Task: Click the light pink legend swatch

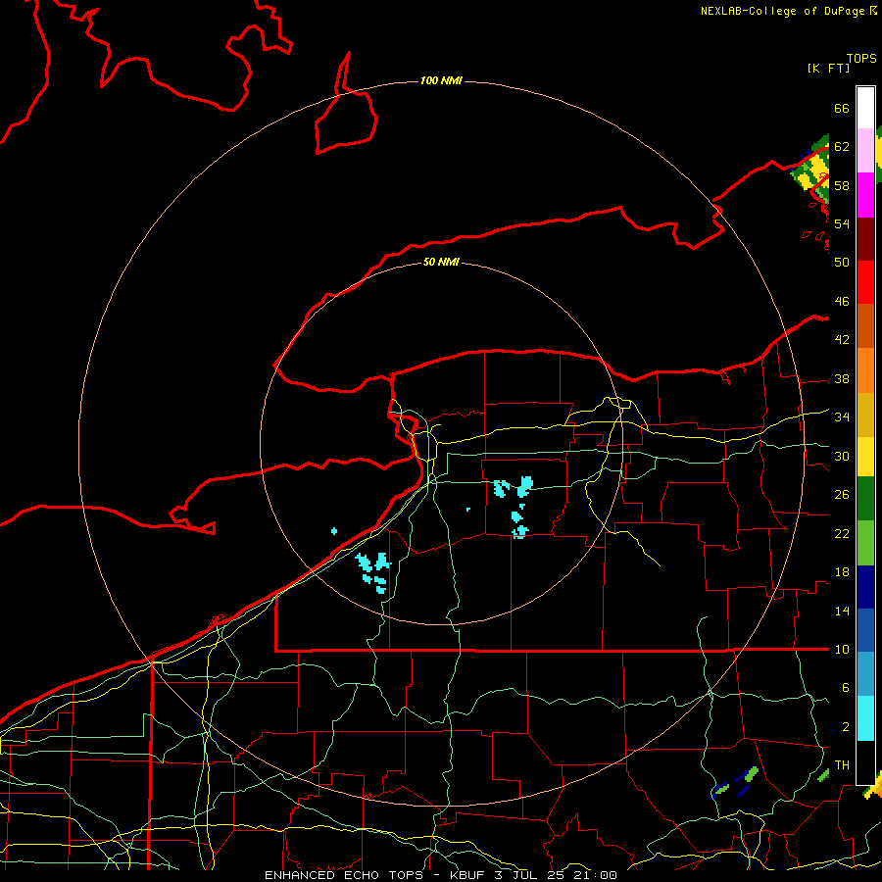Action: 865,150
